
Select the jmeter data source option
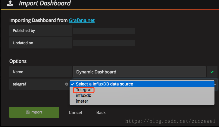(82, 101)
